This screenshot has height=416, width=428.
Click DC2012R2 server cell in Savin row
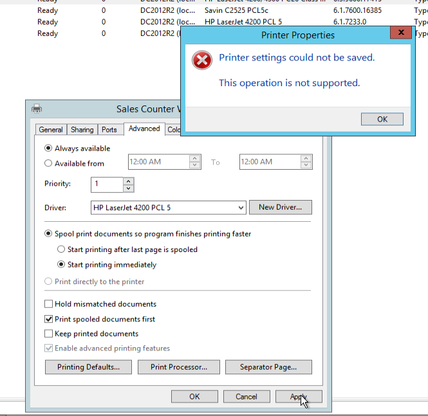[x=167, y=10]
